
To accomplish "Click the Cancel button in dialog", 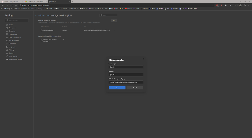I will pos(135,88).
